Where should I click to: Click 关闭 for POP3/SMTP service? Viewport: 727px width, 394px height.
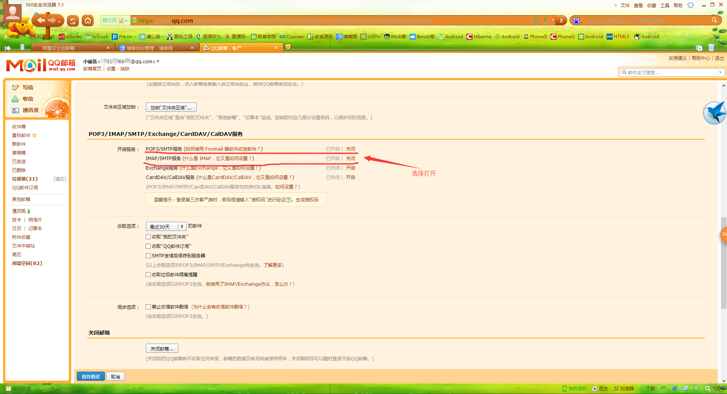[x=350, y=149]
